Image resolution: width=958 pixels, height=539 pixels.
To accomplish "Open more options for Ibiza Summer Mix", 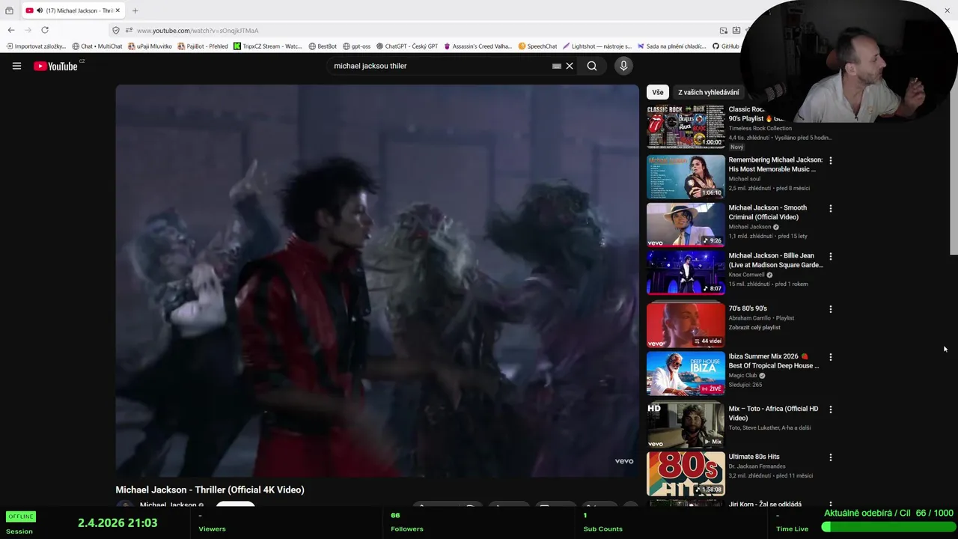I will click(x=830, y=357).
